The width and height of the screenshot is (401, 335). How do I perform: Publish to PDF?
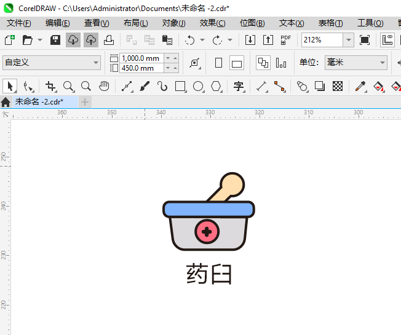point(285,40)
